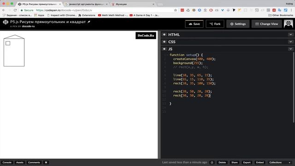Click the blue circular triangle extension icon
Image resolution: width=295 pixels, height=166 pixels.
click(x=200, y=10)
